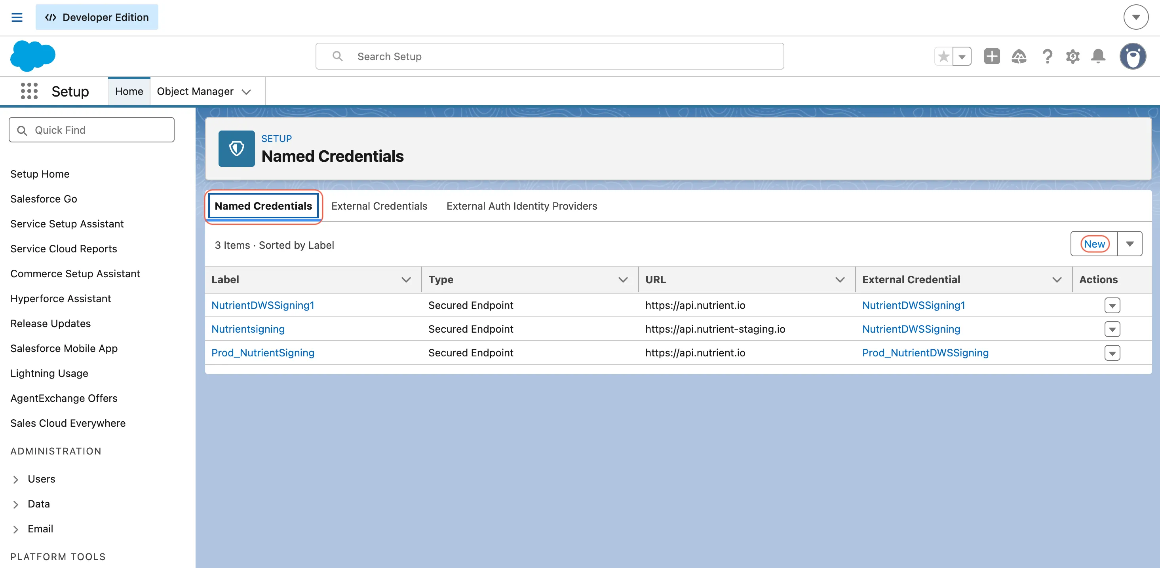This screenshot has height=568, width=1160.
Task: Open the setup gear icon
Action: [1073, 56]
